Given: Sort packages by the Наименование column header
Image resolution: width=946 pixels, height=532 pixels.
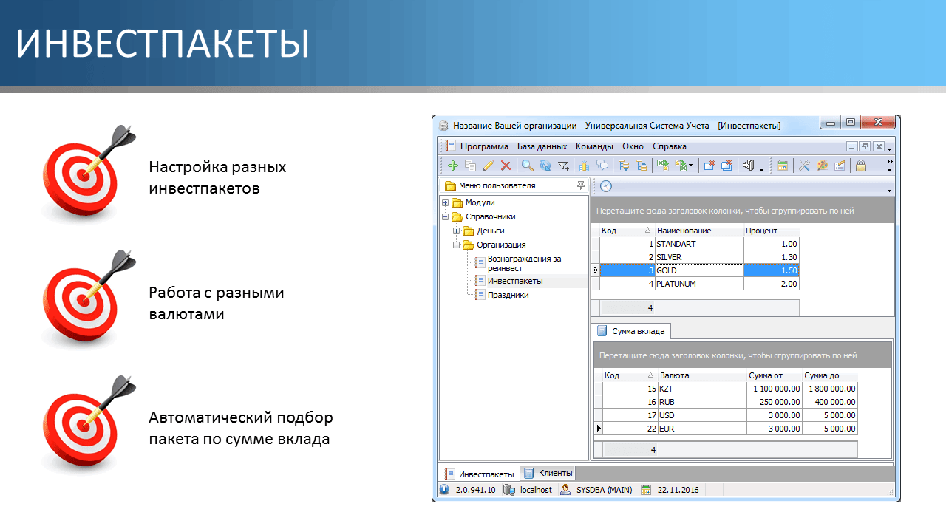Looking at the screenshot, I should click(699, 231).
